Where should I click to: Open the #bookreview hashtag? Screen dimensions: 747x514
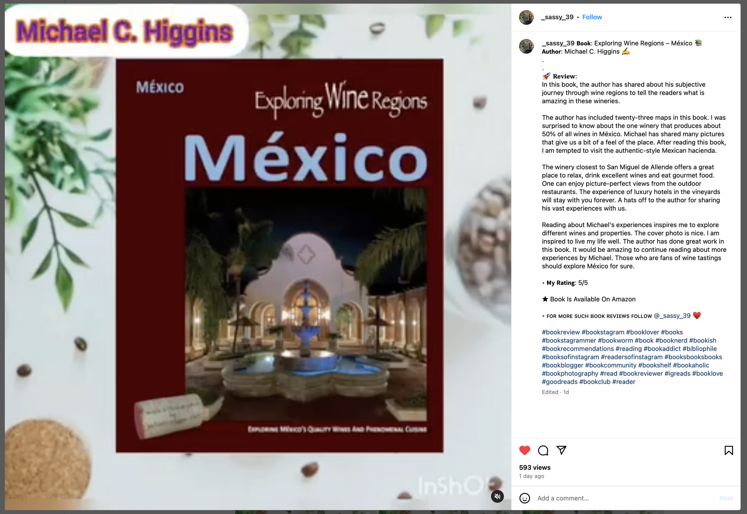pos(561,332)
